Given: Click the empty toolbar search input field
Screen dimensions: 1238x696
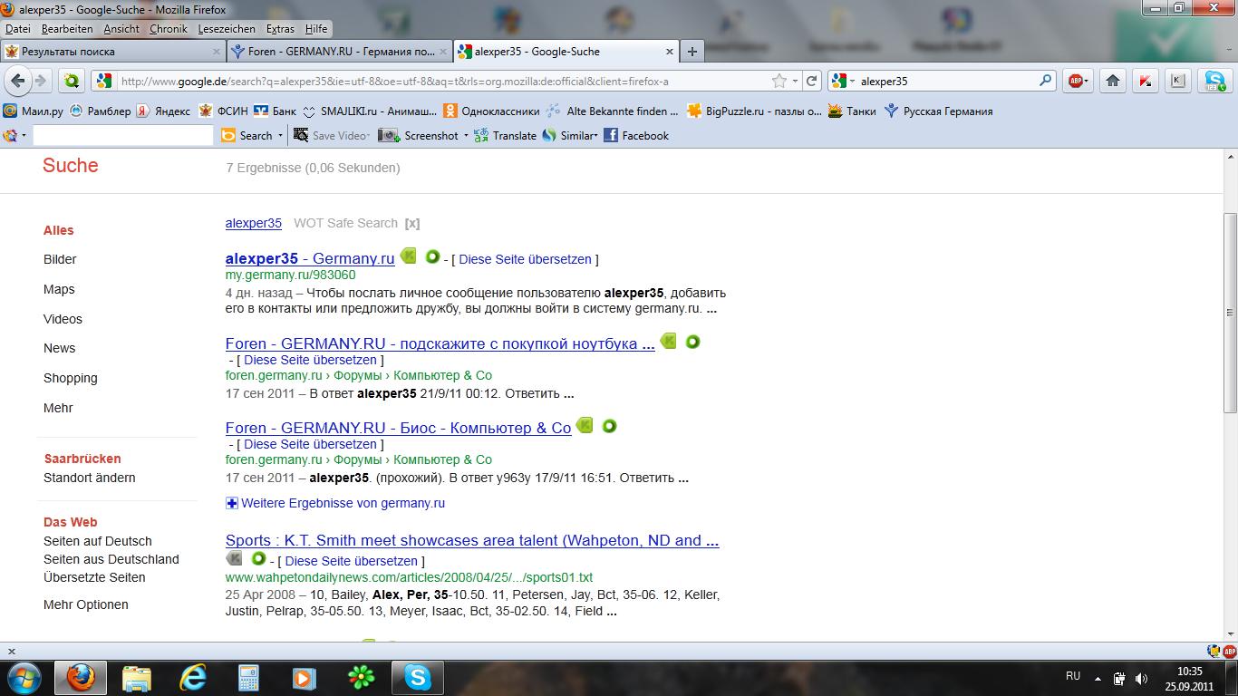Looking at the screenshot, I should pos(122,135).
